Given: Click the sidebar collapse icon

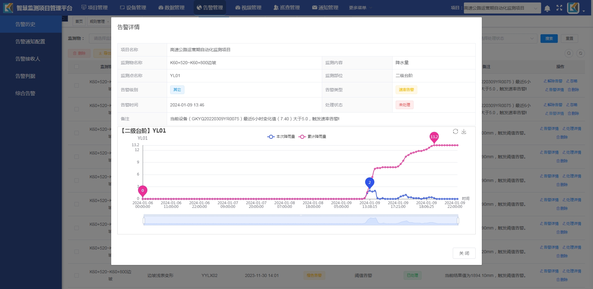Looking at the screenshot, I should [65, 19].
